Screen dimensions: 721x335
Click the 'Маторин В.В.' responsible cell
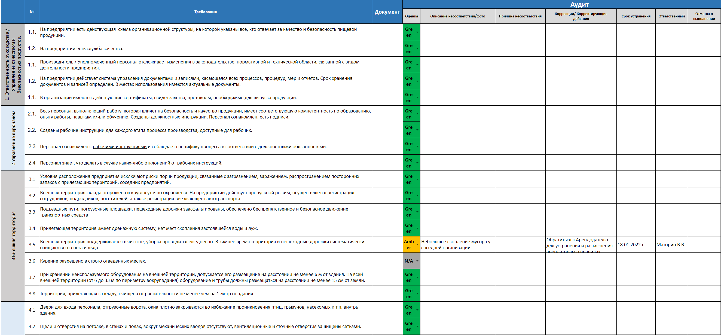[x=671, y=245]
